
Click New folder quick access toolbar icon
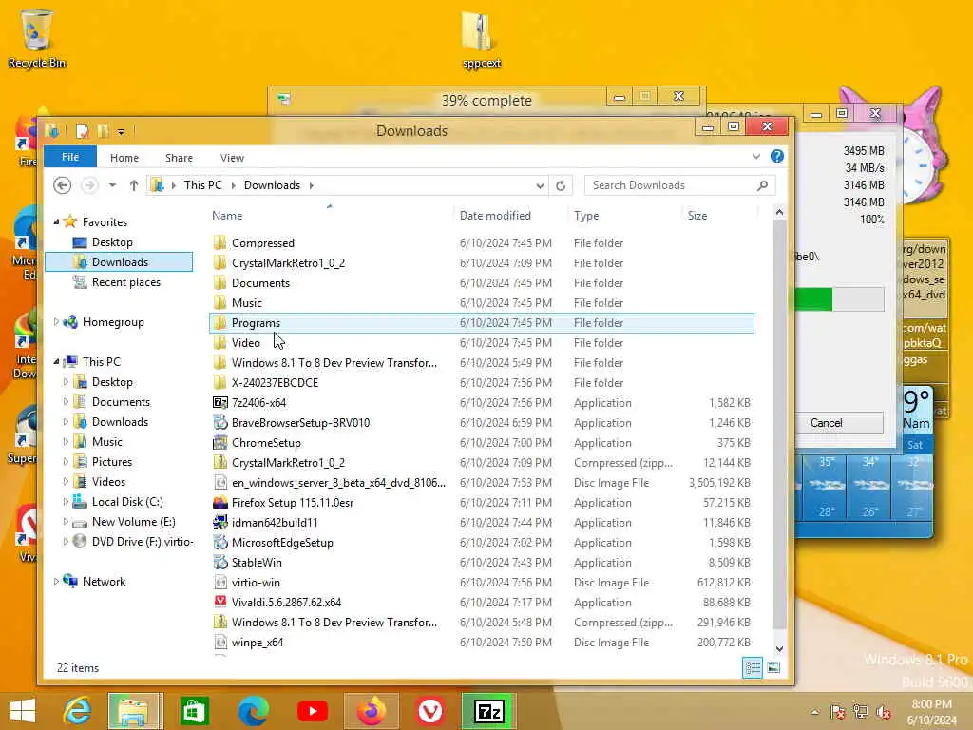coord(103,131)
